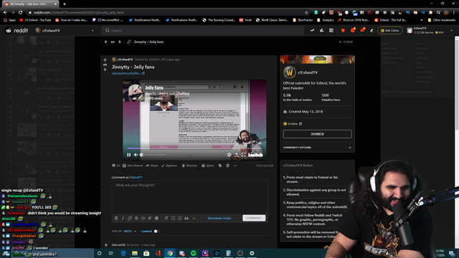Open the OC original content icon
The height and width of the screenshot is (258, 459).
pos(331,30)
